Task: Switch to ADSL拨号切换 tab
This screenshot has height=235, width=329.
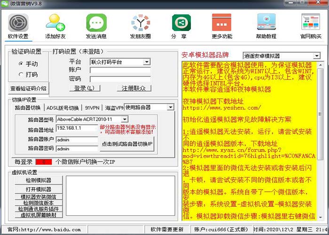Action: [63, 108]
